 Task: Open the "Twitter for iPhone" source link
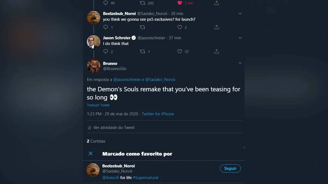point(158,114)
